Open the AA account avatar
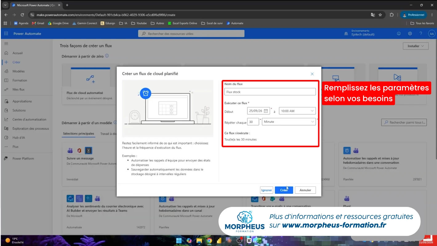Image resolution: width=437 pixels, height=246 pixels. [432, 34]
